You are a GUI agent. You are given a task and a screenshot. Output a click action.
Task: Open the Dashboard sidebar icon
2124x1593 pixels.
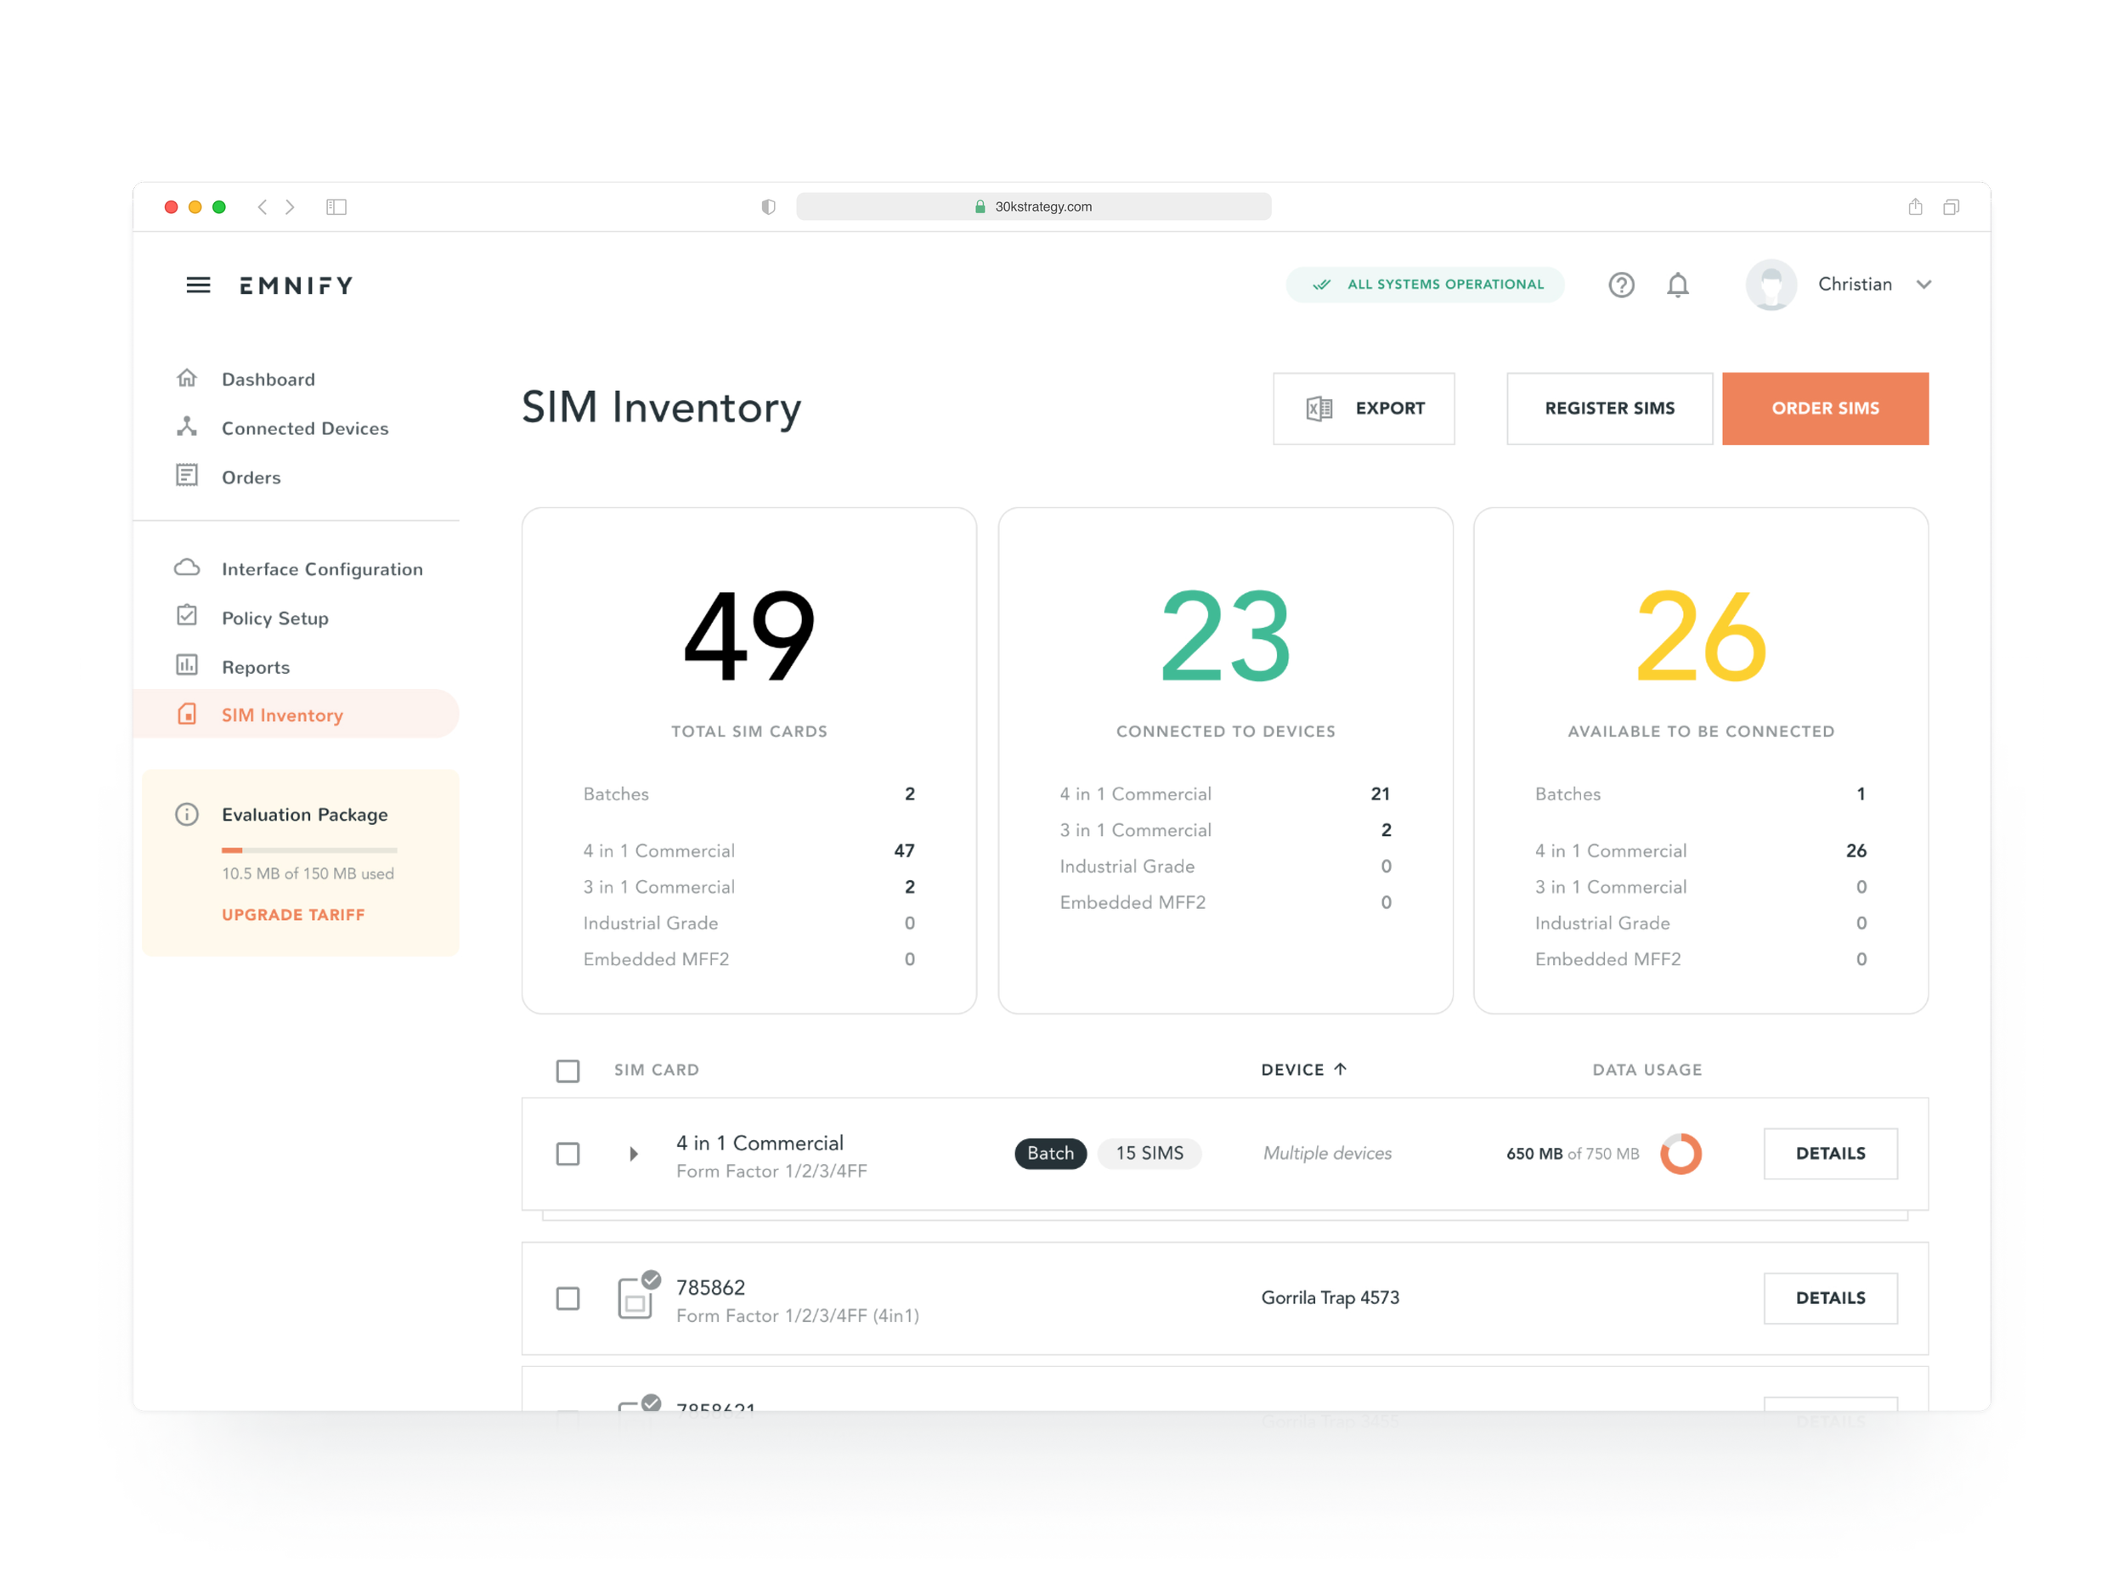tap(189, 378)
